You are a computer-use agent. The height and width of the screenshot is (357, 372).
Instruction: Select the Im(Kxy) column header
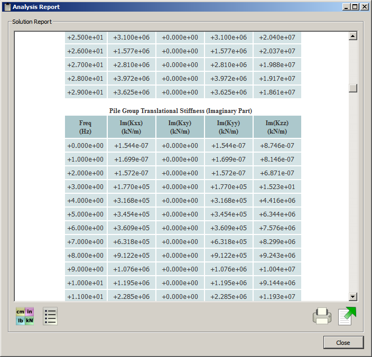pyautogui.click(x=180, y=127)
